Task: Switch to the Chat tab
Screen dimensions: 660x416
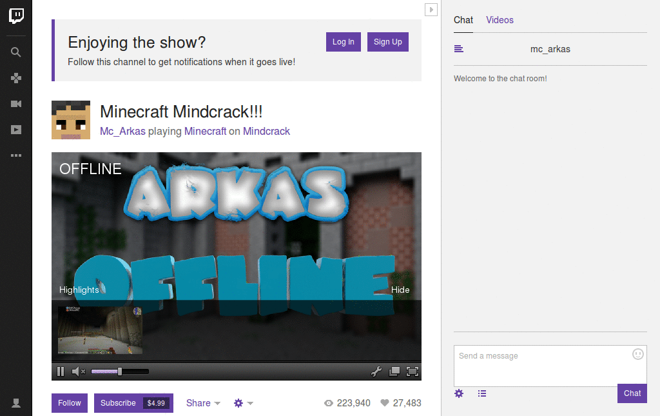Action: [x=463, y=20]
